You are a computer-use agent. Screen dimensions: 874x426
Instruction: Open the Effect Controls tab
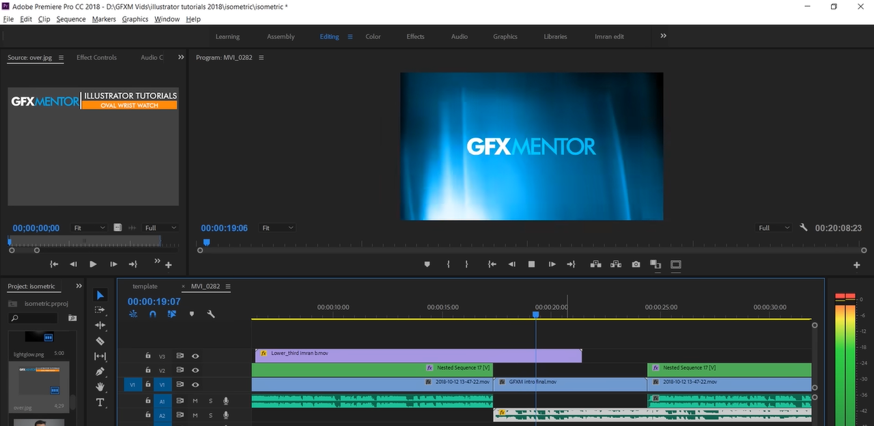96,57
